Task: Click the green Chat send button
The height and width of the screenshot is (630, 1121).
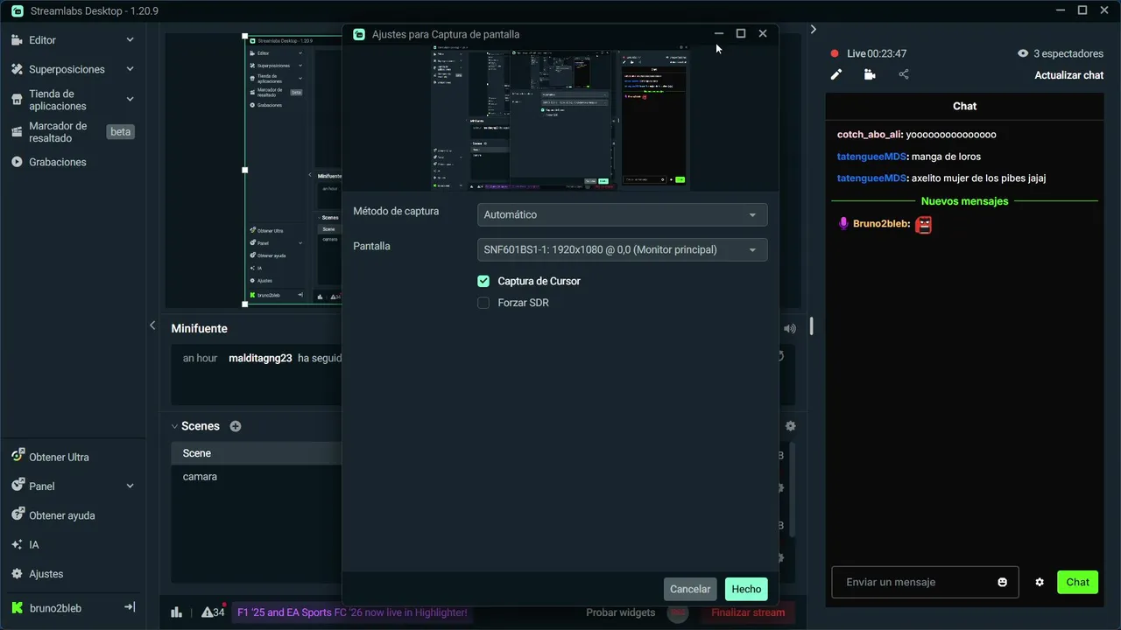Action: tap(1077, 582)
